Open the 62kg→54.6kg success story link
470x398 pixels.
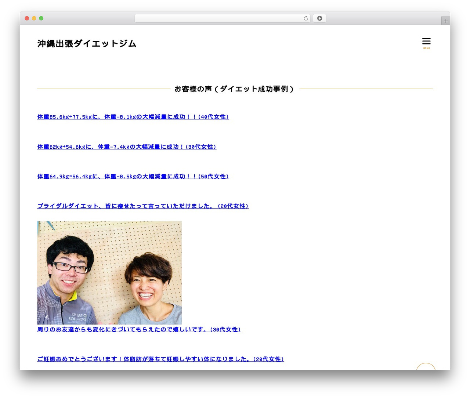(127, 147)
